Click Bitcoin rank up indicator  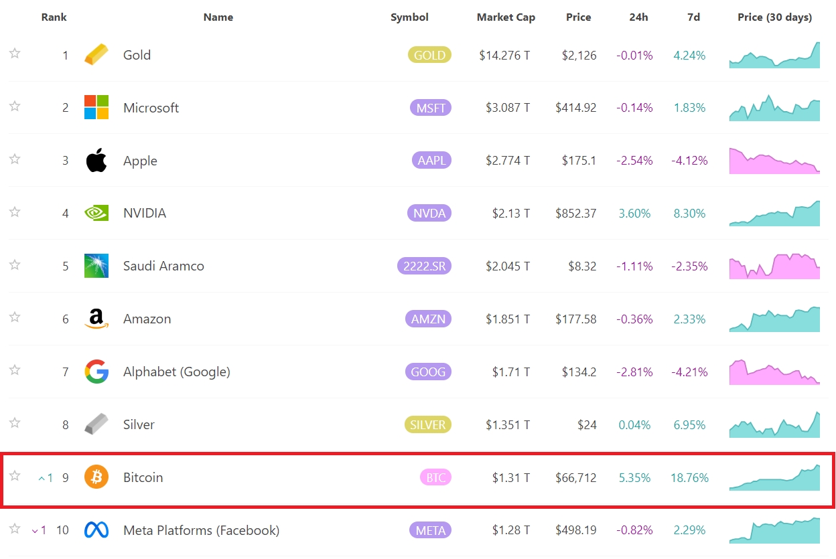click(46, 478)
